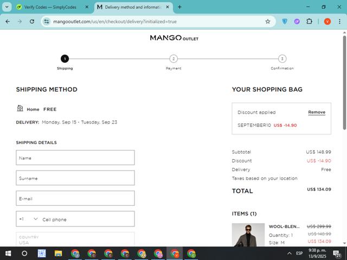This screenshot has height=260, width=347.
Task: Remove the applied discount code
Action: (x=317, y=112)
